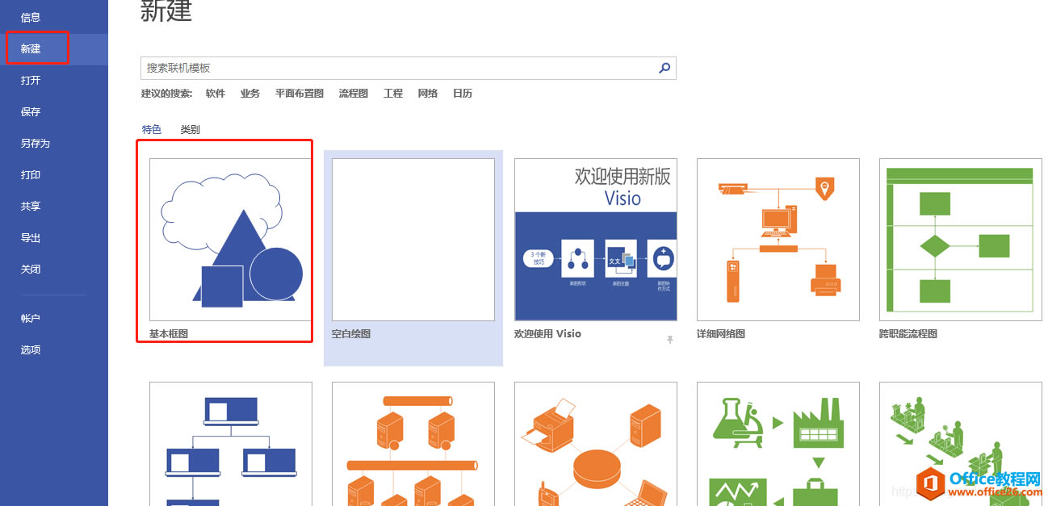The width and height of the screenshot is (1048, 506).
Task: Select 打印 in the sidebar
Action: click(x=31, y=175)
